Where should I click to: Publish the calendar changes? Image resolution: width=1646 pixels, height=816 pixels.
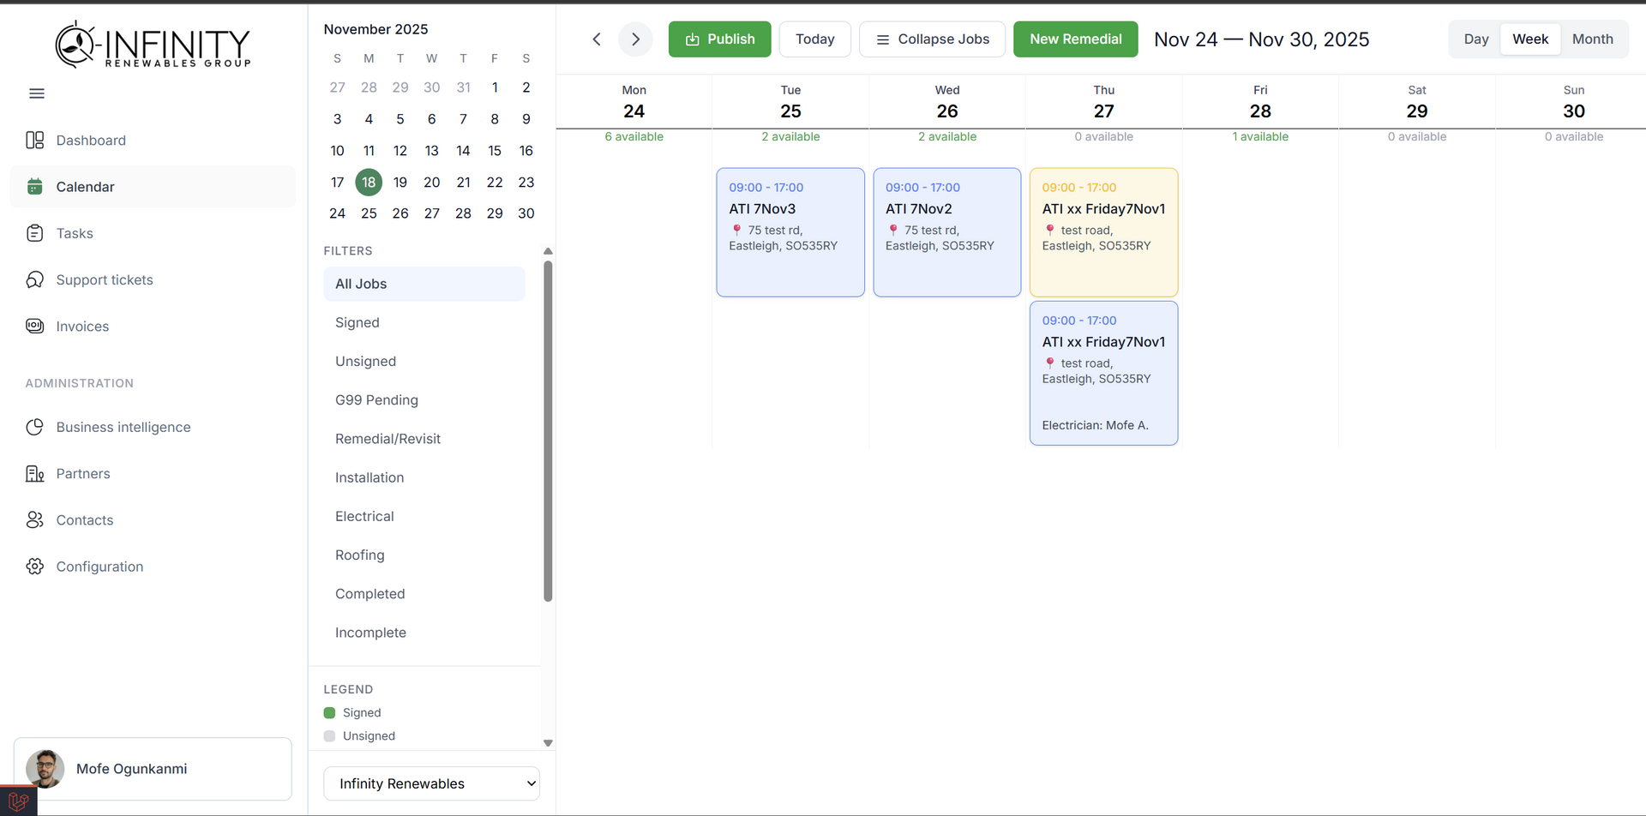click(x=719, y=39)
